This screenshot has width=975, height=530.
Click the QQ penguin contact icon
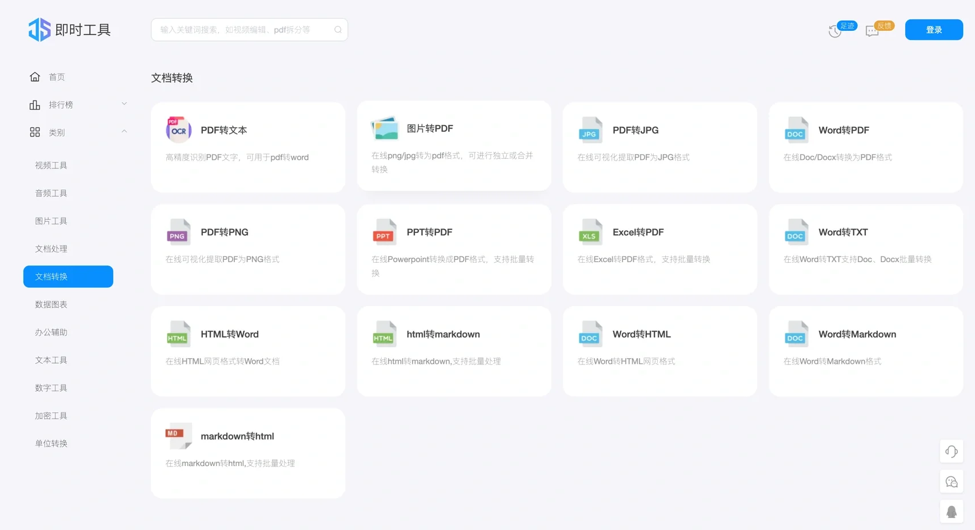click(951, 511)
